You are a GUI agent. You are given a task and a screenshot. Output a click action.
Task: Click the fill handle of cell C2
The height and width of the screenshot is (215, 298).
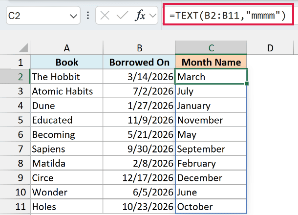247,84
